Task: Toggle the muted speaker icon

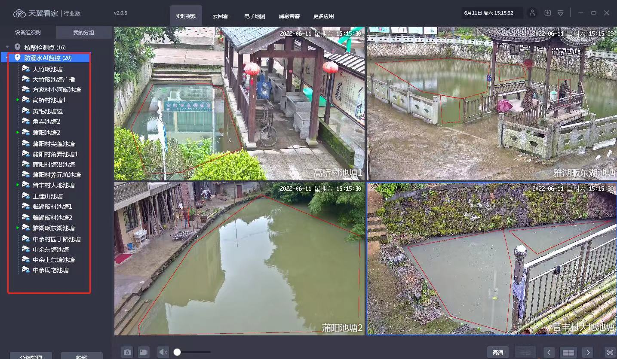Action: click(x=163, y=352)
